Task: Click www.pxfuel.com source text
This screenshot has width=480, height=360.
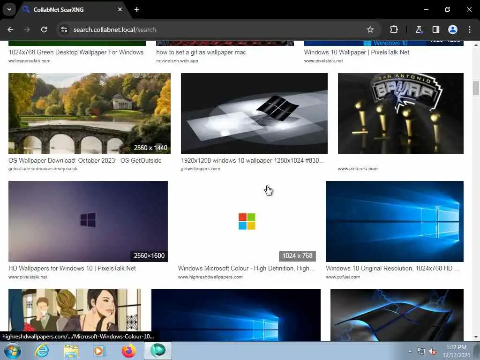Action: tap(343, 277)
